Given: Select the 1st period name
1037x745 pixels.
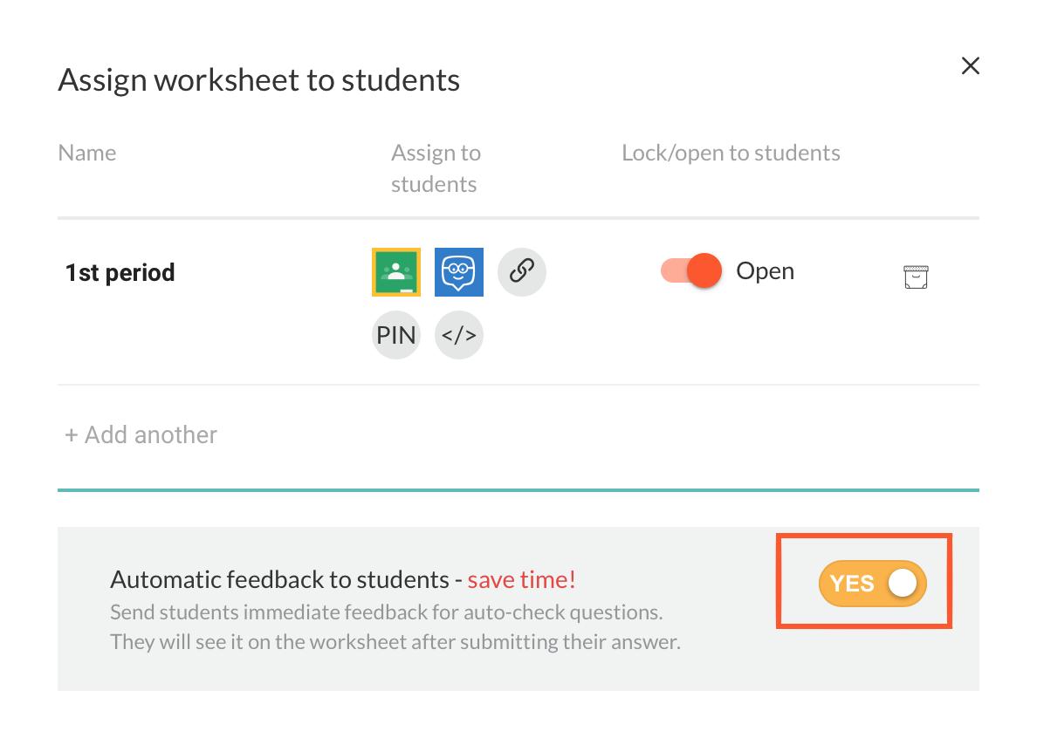Looking at the screenshot, I should (120, 272).
